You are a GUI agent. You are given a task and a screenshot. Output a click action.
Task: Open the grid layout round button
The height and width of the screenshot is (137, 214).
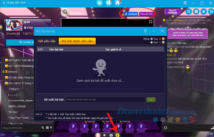click(x=196, y=12)
